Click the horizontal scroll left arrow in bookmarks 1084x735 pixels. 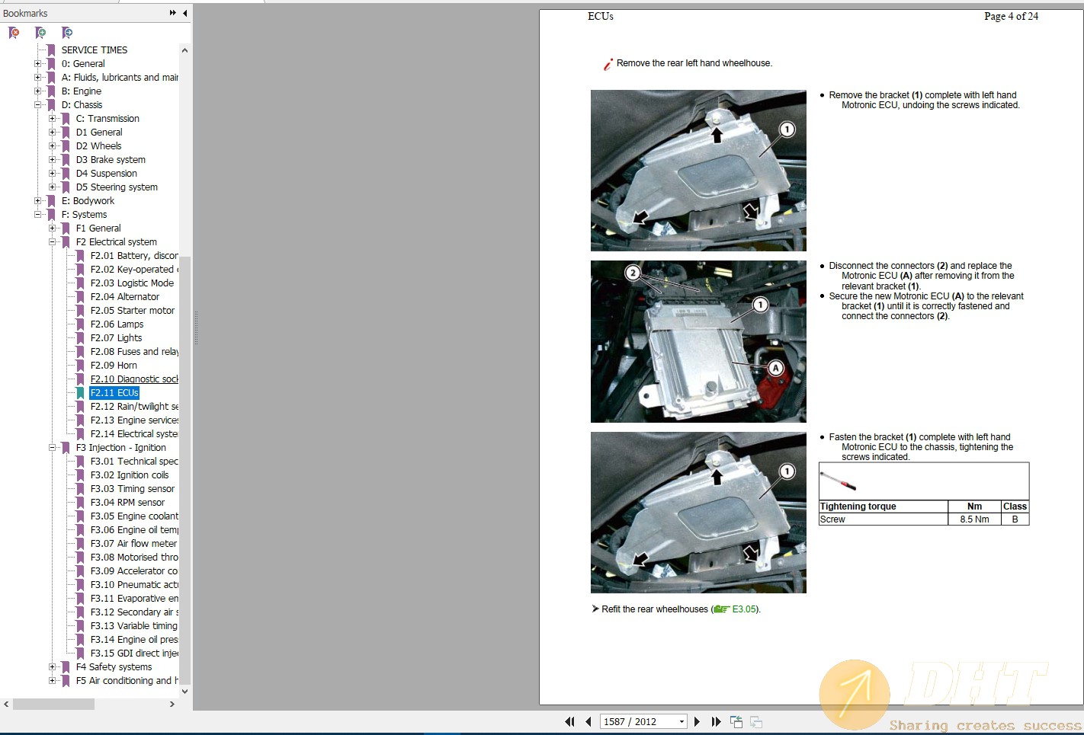6,705
